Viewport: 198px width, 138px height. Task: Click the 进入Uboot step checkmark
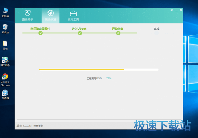point(80,33)
